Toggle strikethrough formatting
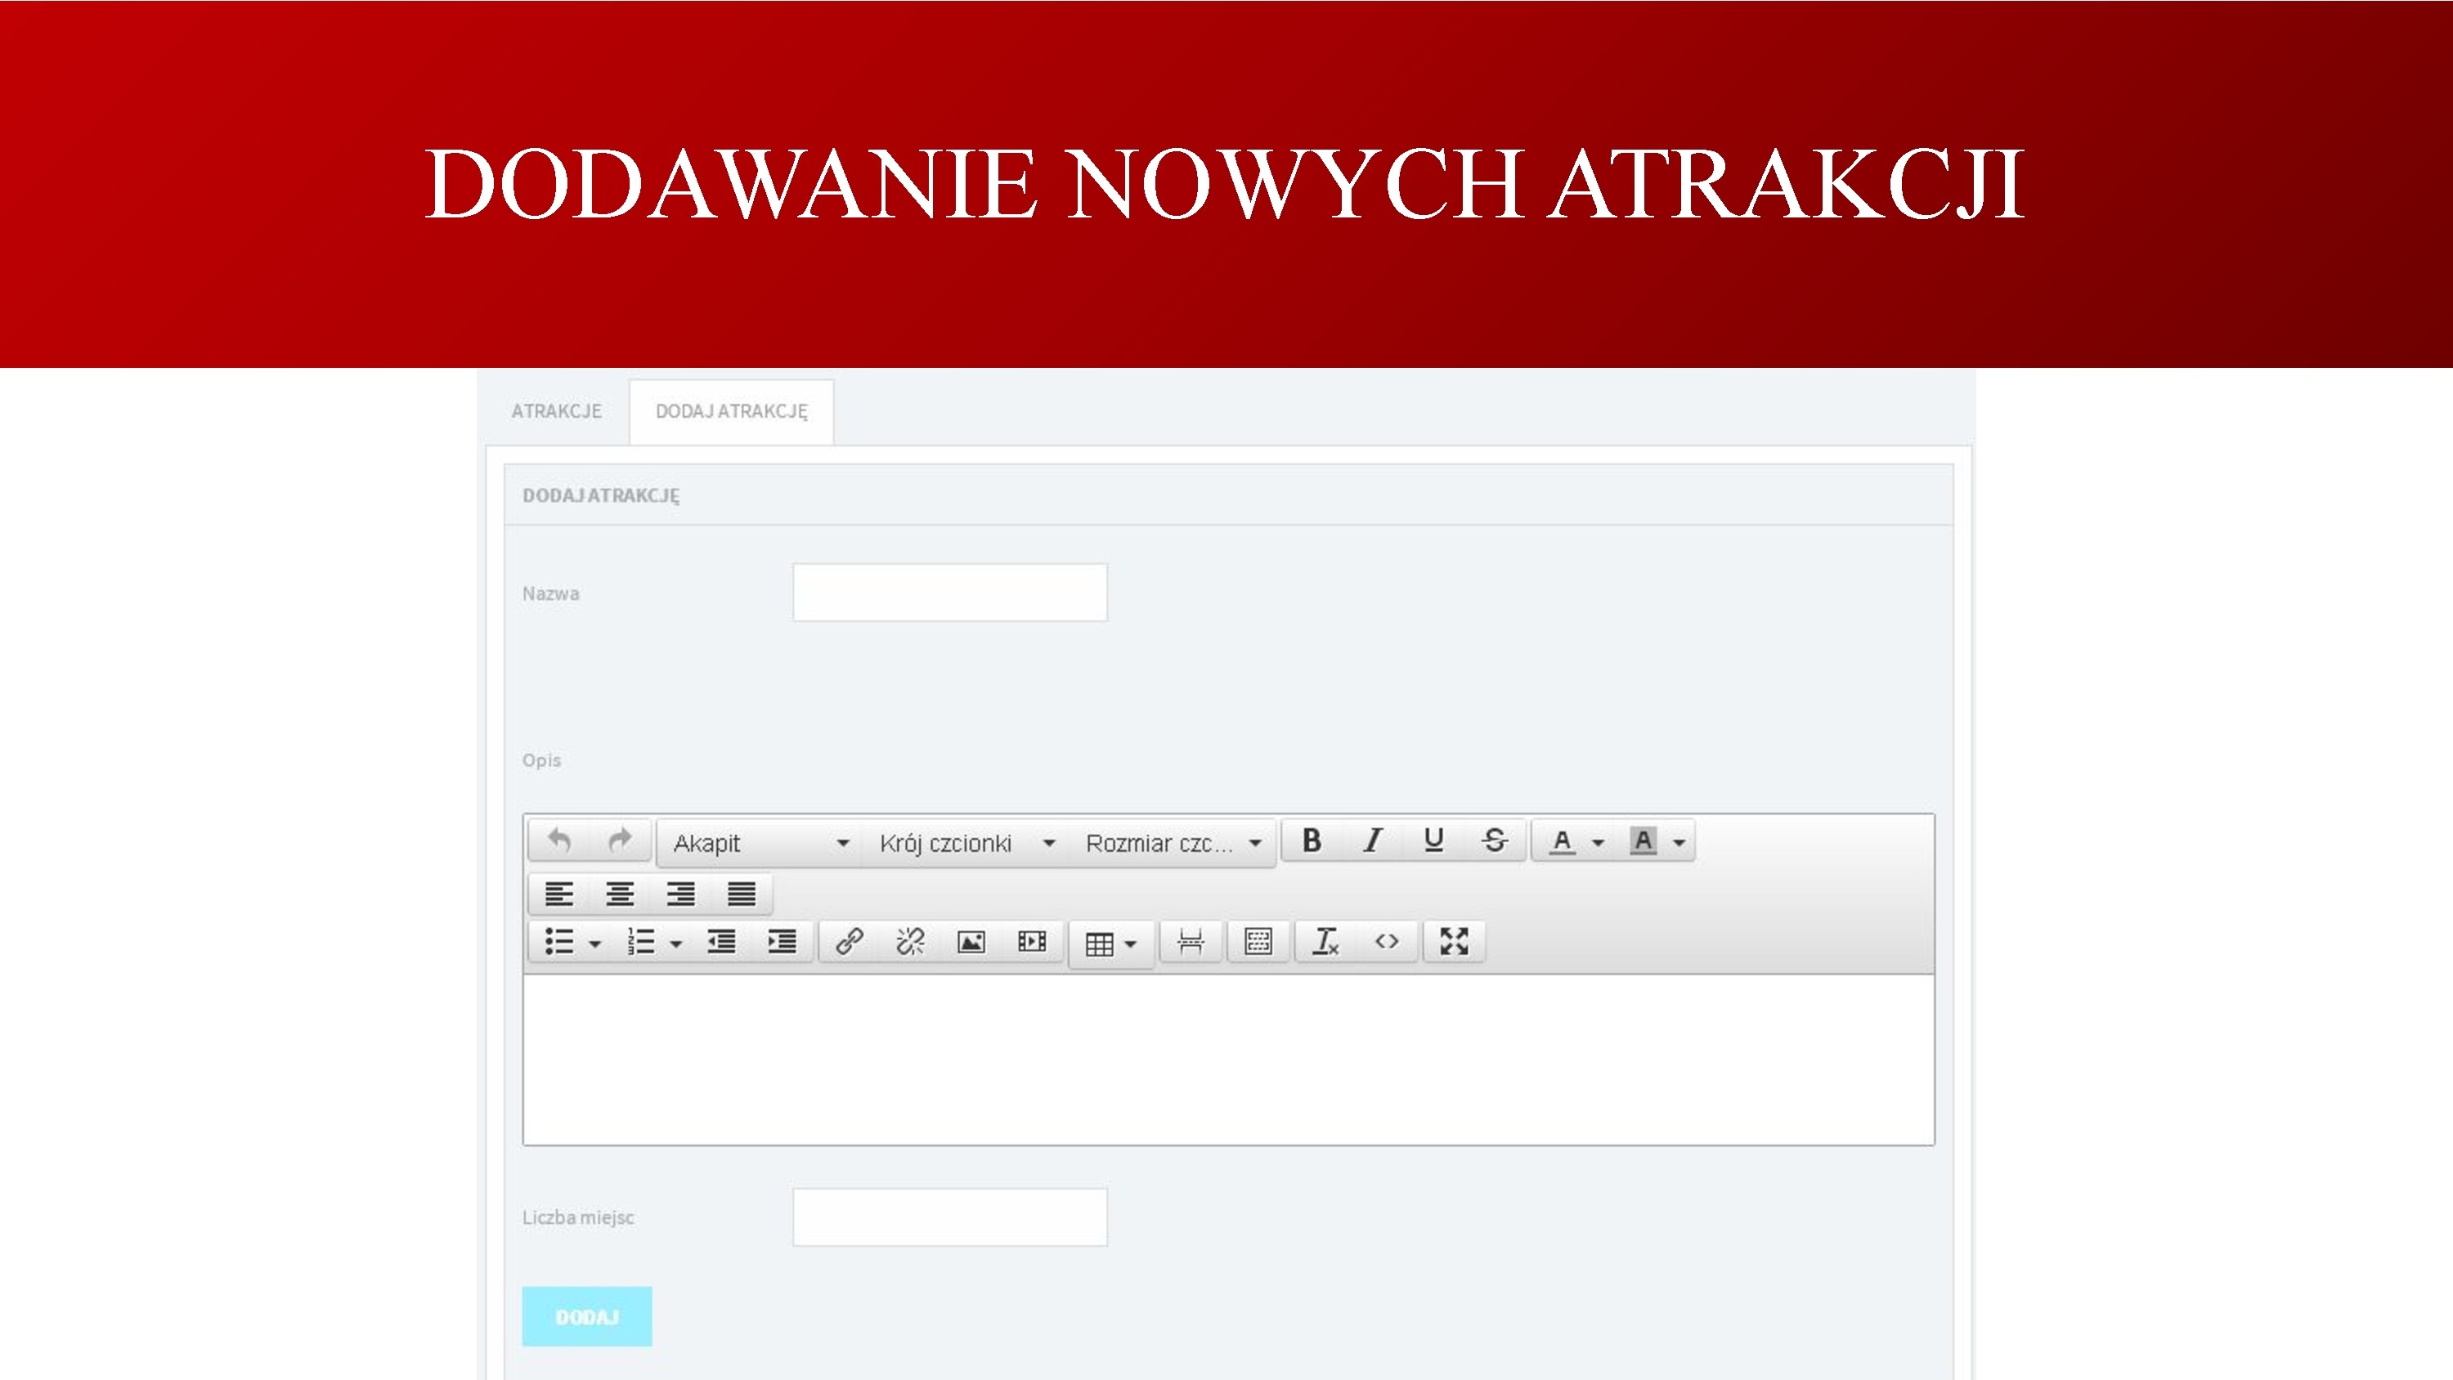 click(x=1494, y=840)
